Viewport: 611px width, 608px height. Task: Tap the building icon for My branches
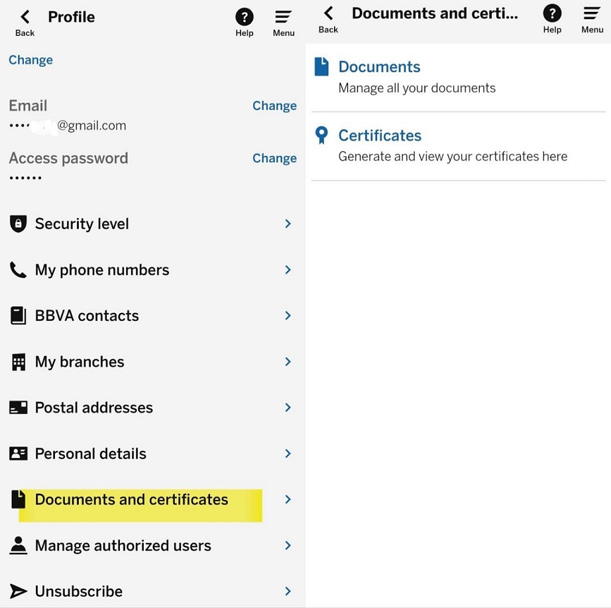[19, 362]
